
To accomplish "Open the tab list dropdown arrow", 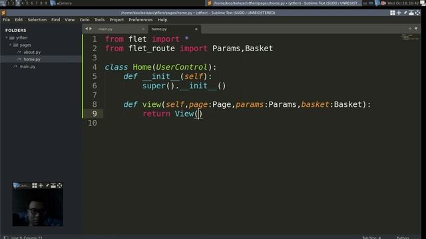I will [416, 29].
